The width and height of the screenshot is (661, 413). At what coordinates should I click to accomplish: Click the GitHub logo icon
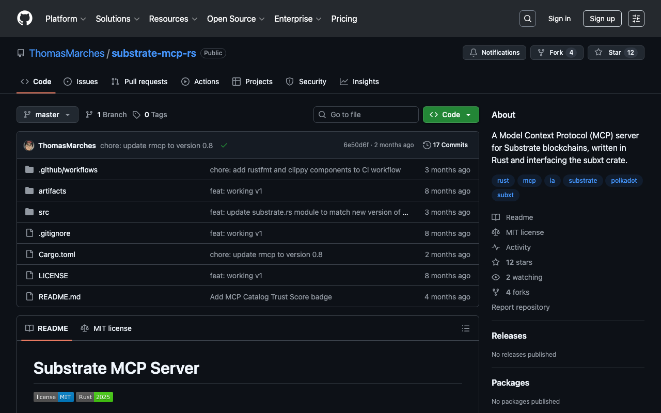(x=25, y=19)
